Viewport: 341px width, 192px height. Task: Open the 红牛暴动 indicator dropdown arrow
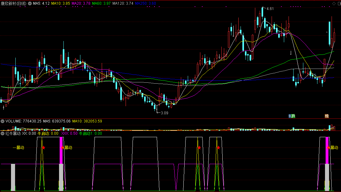click(x=3, y=133)
